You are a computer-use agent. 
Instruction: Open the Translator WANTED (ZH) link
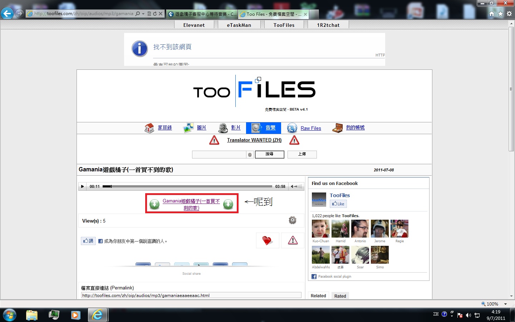254,140
